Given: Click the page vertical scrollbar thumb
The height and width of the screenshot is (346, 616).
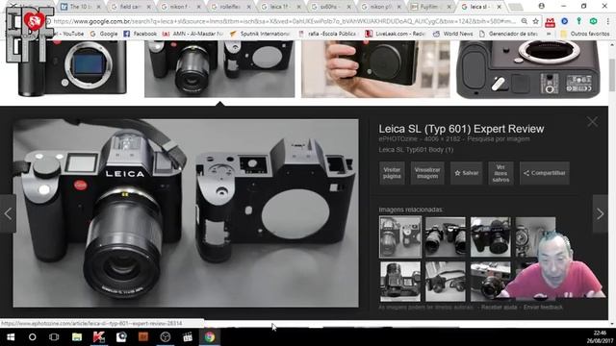Looking at the screenshot, I should 612,75.
